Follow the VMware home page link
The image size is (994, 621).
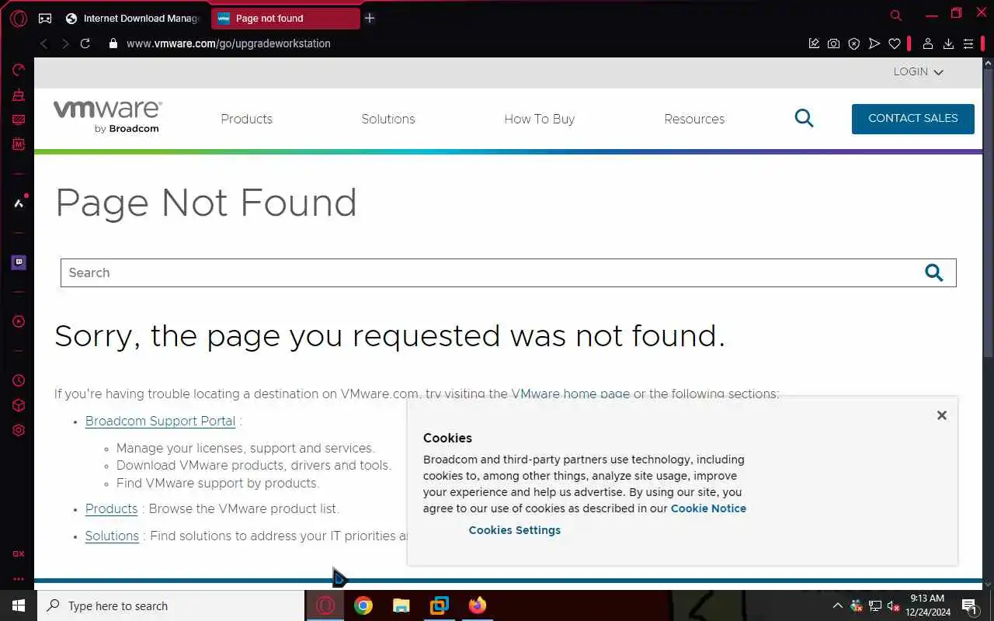coord(571,394)
